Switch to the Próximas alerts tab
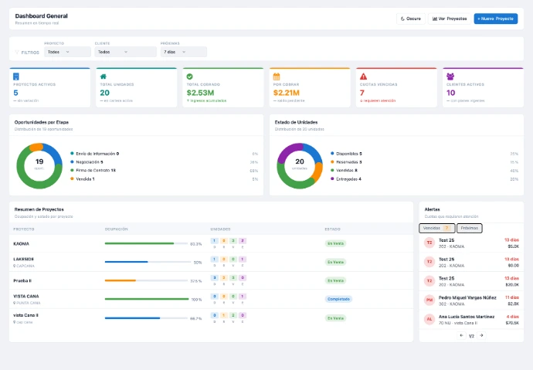The image size is (533, 370). click(470, 228)
